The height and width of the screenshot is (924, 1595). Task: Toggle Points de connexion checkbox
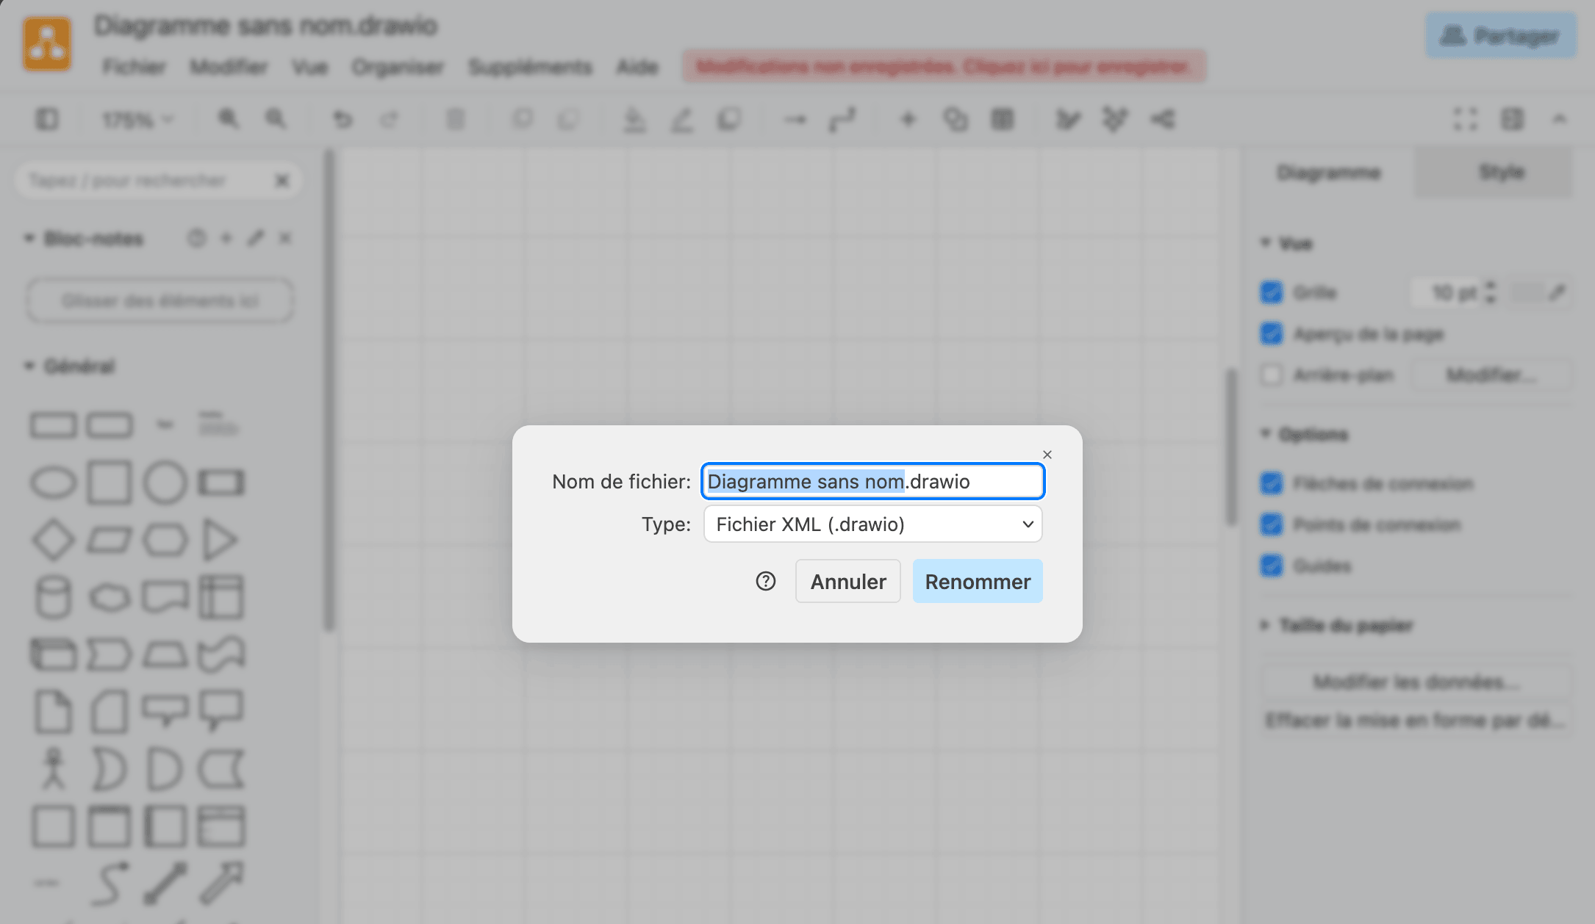(1271, 524)
